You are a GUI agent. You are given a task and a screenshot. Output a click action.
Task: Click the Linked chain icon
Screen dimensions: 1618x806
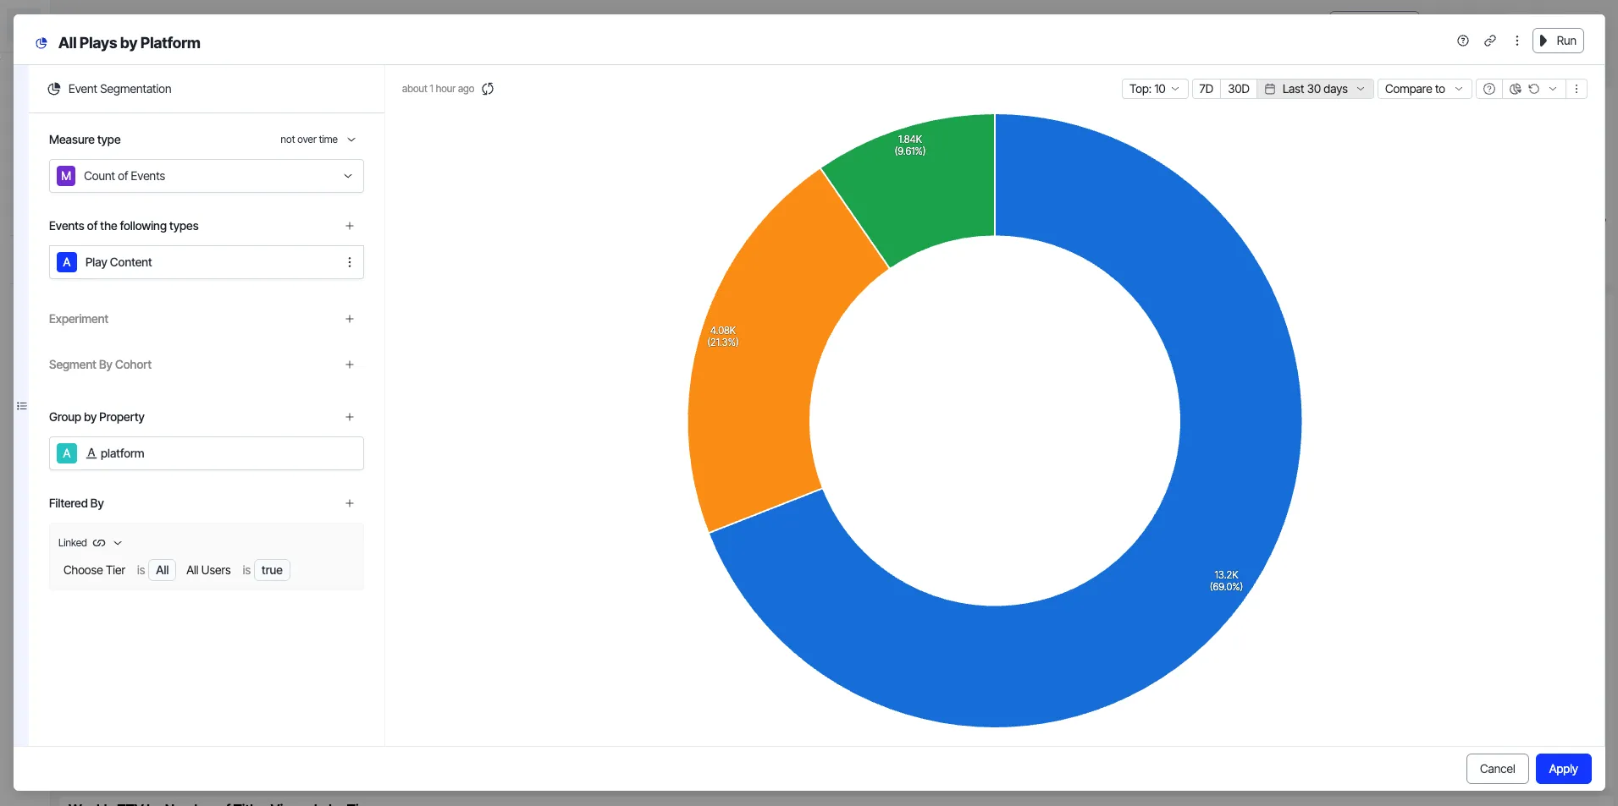pos(99,543)
